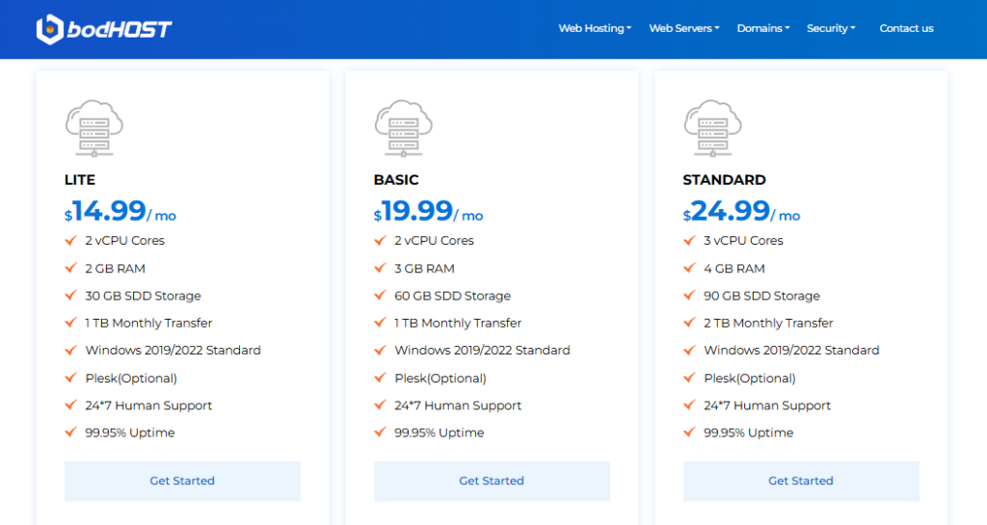Viewport: 987px width, 525px height.
Task: Click LITE plan's 'Windows 2019/2022 Standard' text
Action: (x=173, y=351)
